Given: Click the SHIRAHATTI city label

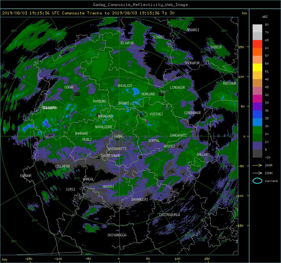Looking at the screenshot, I should coord(117,149).
